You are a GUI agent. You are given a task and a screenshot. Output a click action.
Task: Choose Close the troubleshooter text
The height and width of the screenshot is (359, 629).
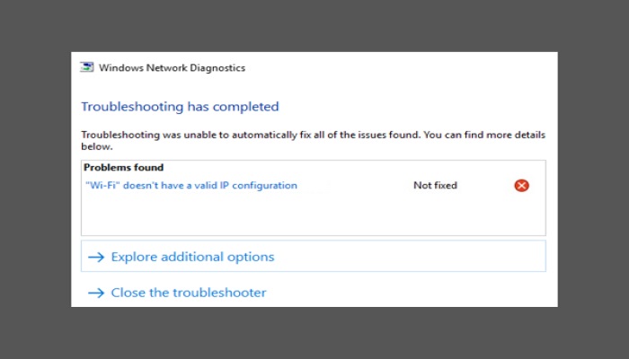[x=189, y=293]
